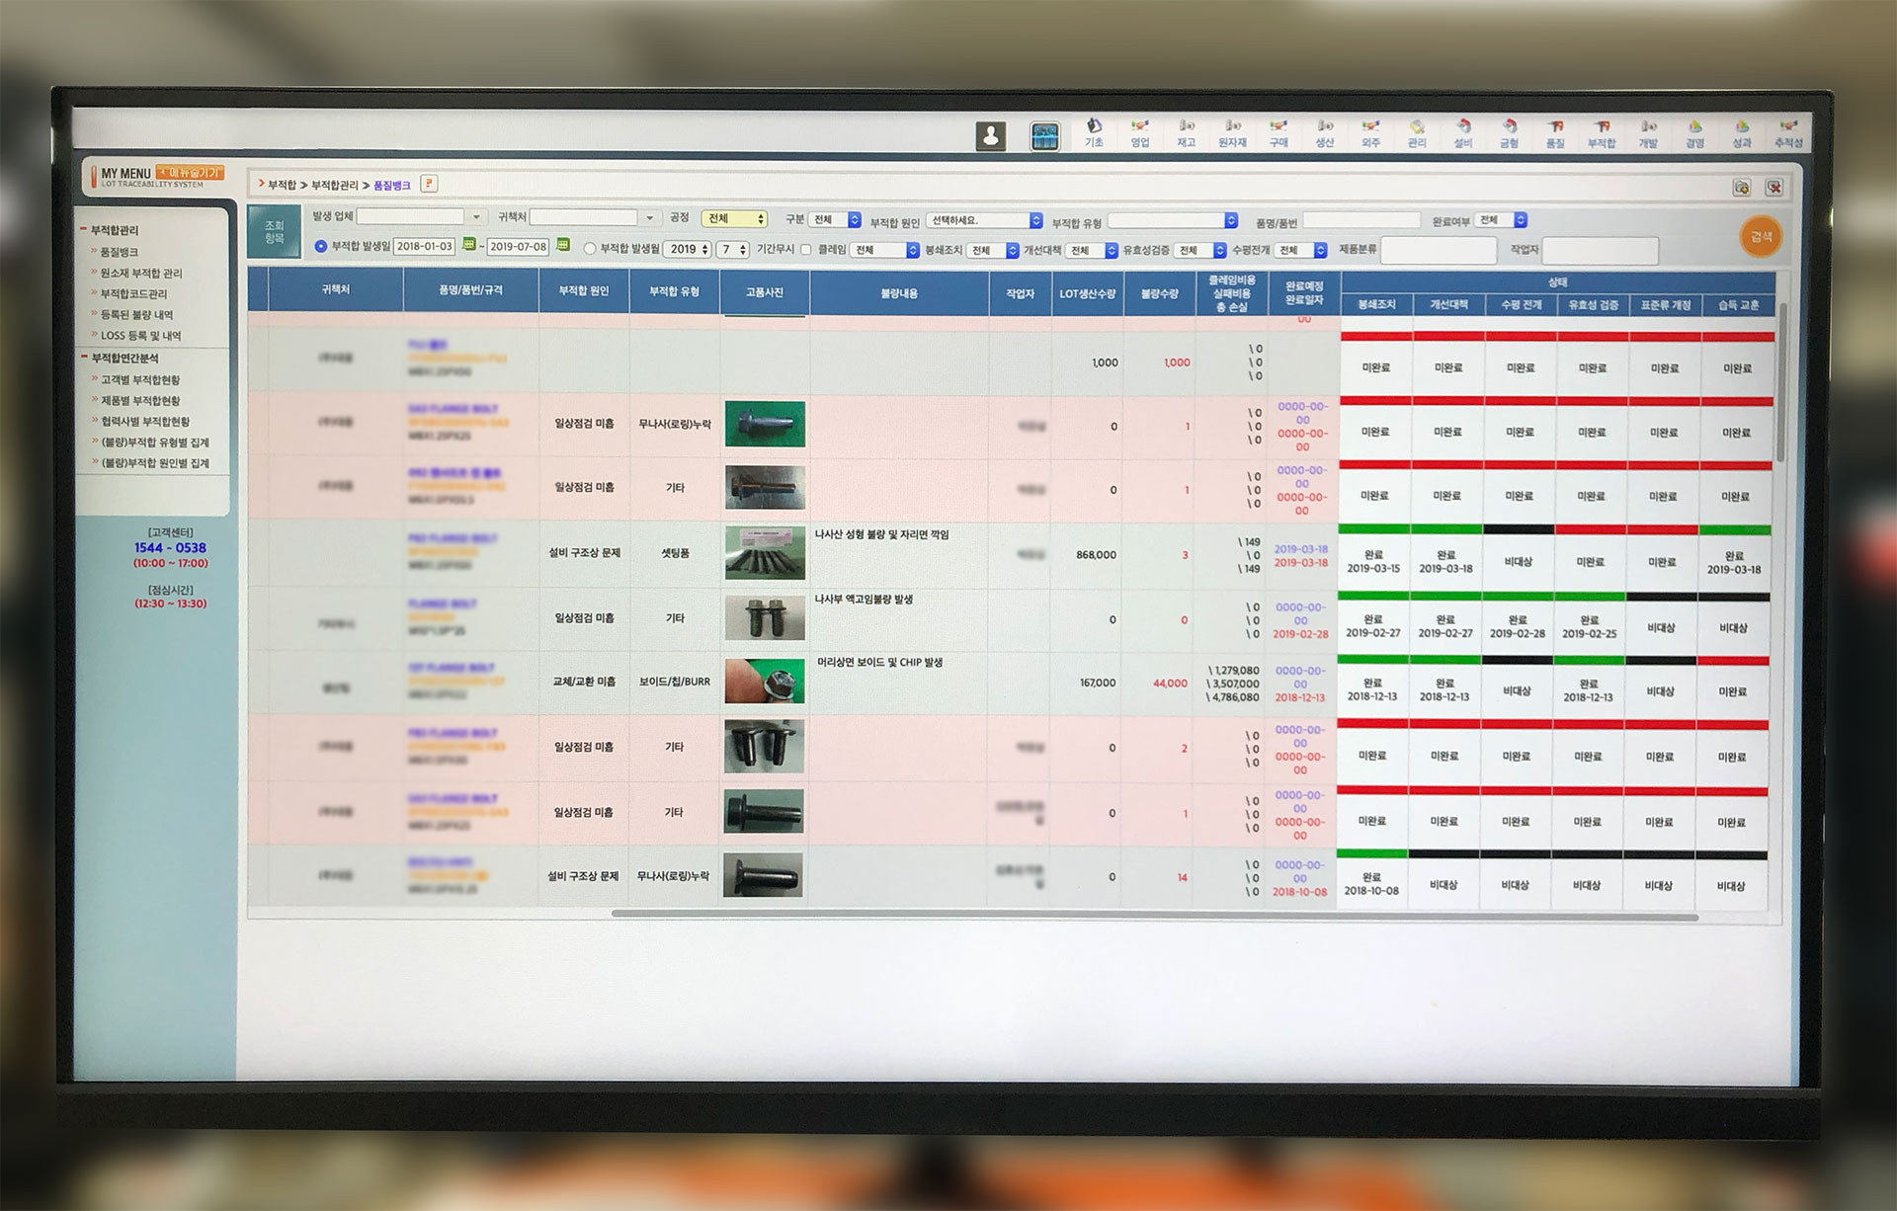
Task: Click the 메뉴숨기기 button next to MY MENU
Action: [190, 173]
